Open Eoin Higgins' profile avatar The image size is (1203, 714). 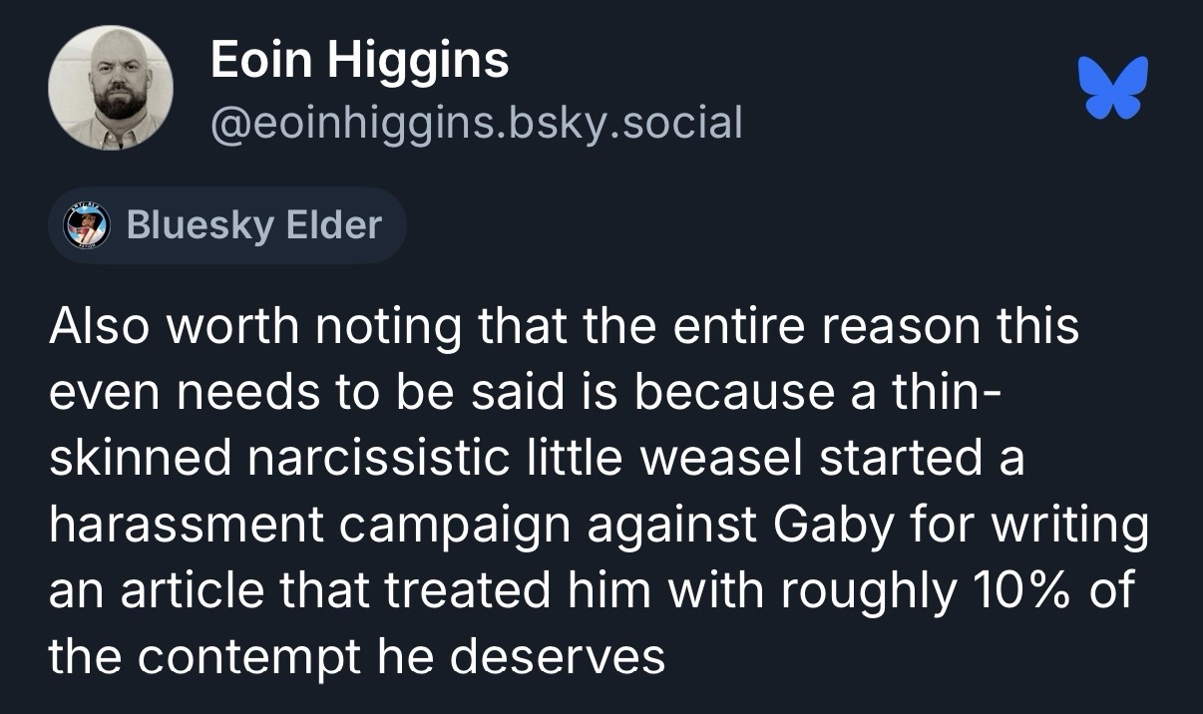[111, 88]
